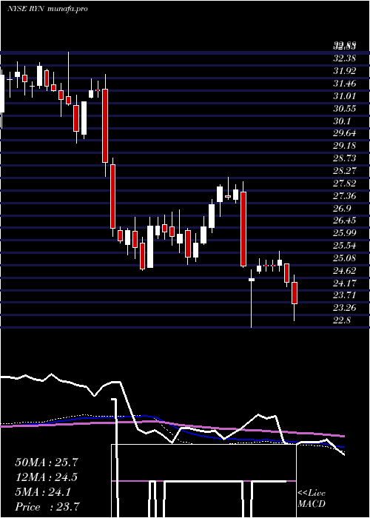
Task: Click the 28.27 price axis label
Action: (344, 171)
